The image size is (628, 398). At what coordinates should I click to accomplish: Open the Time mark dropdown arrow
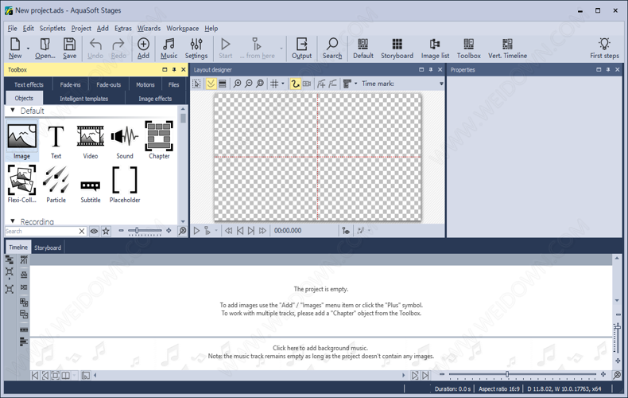tap(441, 84)
